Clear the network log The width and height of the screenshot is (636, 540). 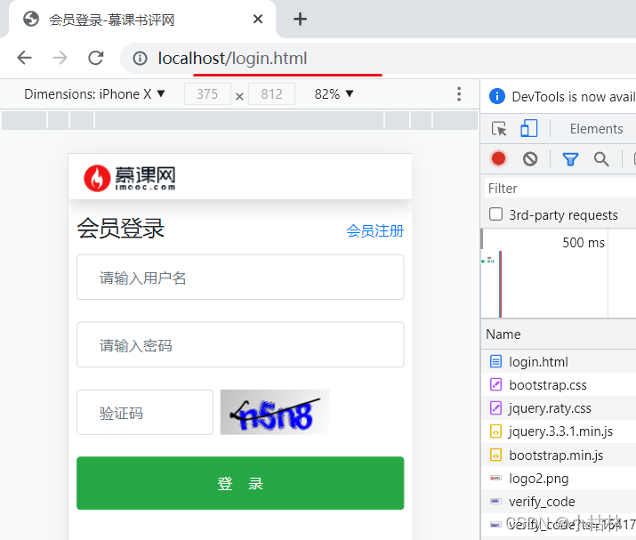coord(530,158)
